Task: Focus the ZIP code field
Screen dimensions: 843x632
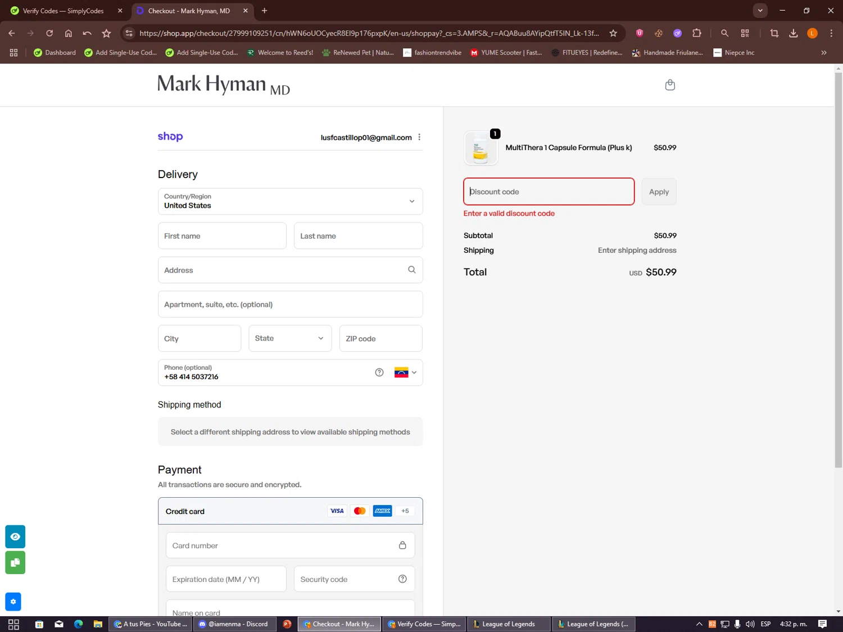Action: [x=381, y=338]
